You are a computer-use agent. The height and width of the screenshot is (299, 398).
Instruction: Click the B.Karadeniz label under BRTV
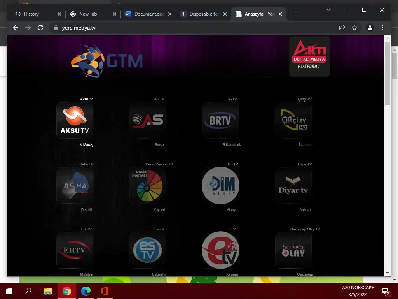click(232, 145)
